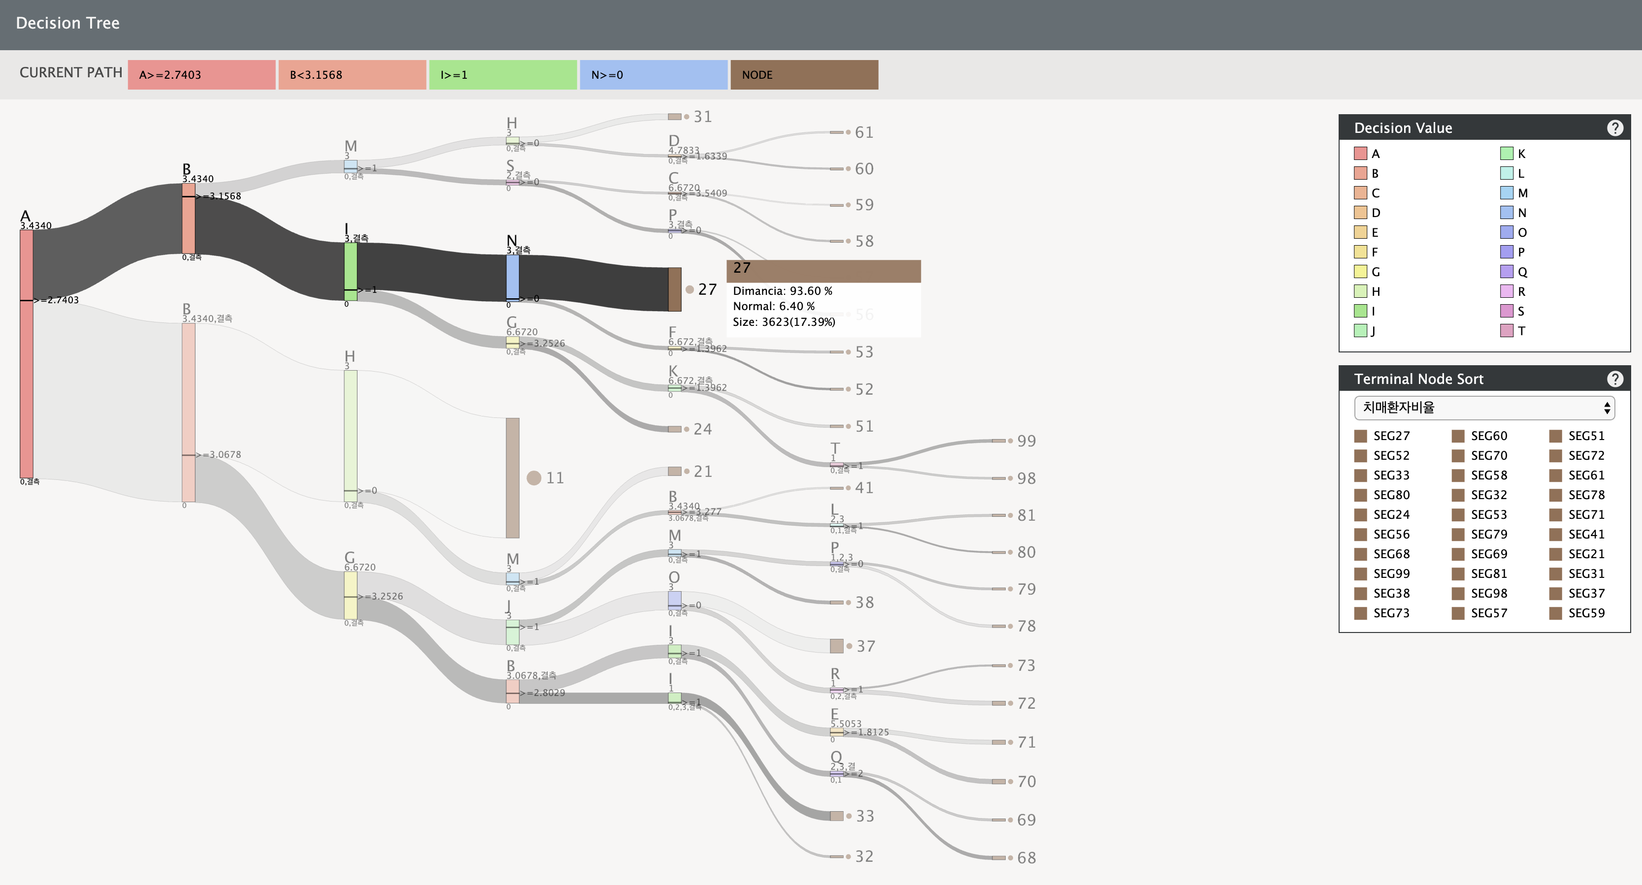This screenshot has width=1642, height=885.
Task: Click terminal node 24 marker
Action: (x=674, y=429)
